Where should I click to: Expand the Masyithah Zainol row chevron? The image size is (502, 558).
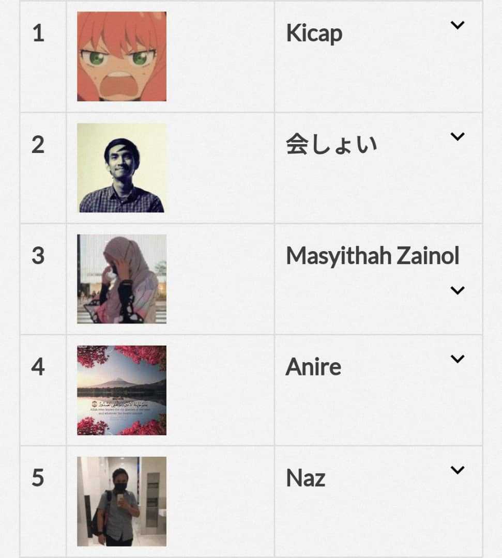tap(457, 290)
